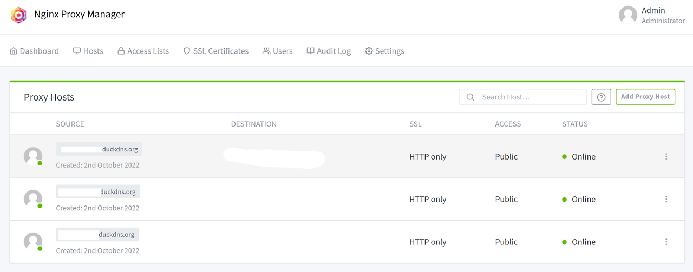The image size is (693, 272).
Task: Click owner avatar of first proxy host row
Action: (33, 156)
